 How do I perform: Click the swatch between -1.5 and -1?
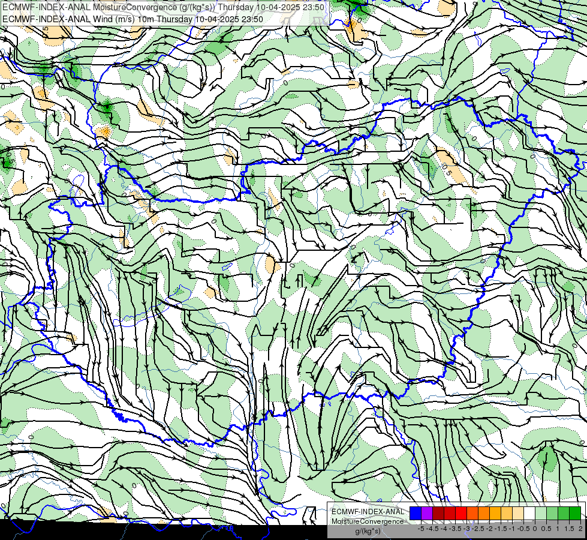pos(507,514)
